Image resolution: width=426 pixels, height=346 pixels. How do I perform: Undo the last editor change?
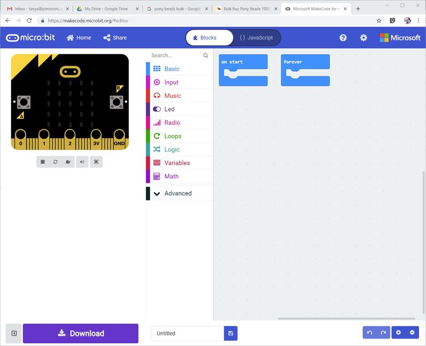coord(370,332)
